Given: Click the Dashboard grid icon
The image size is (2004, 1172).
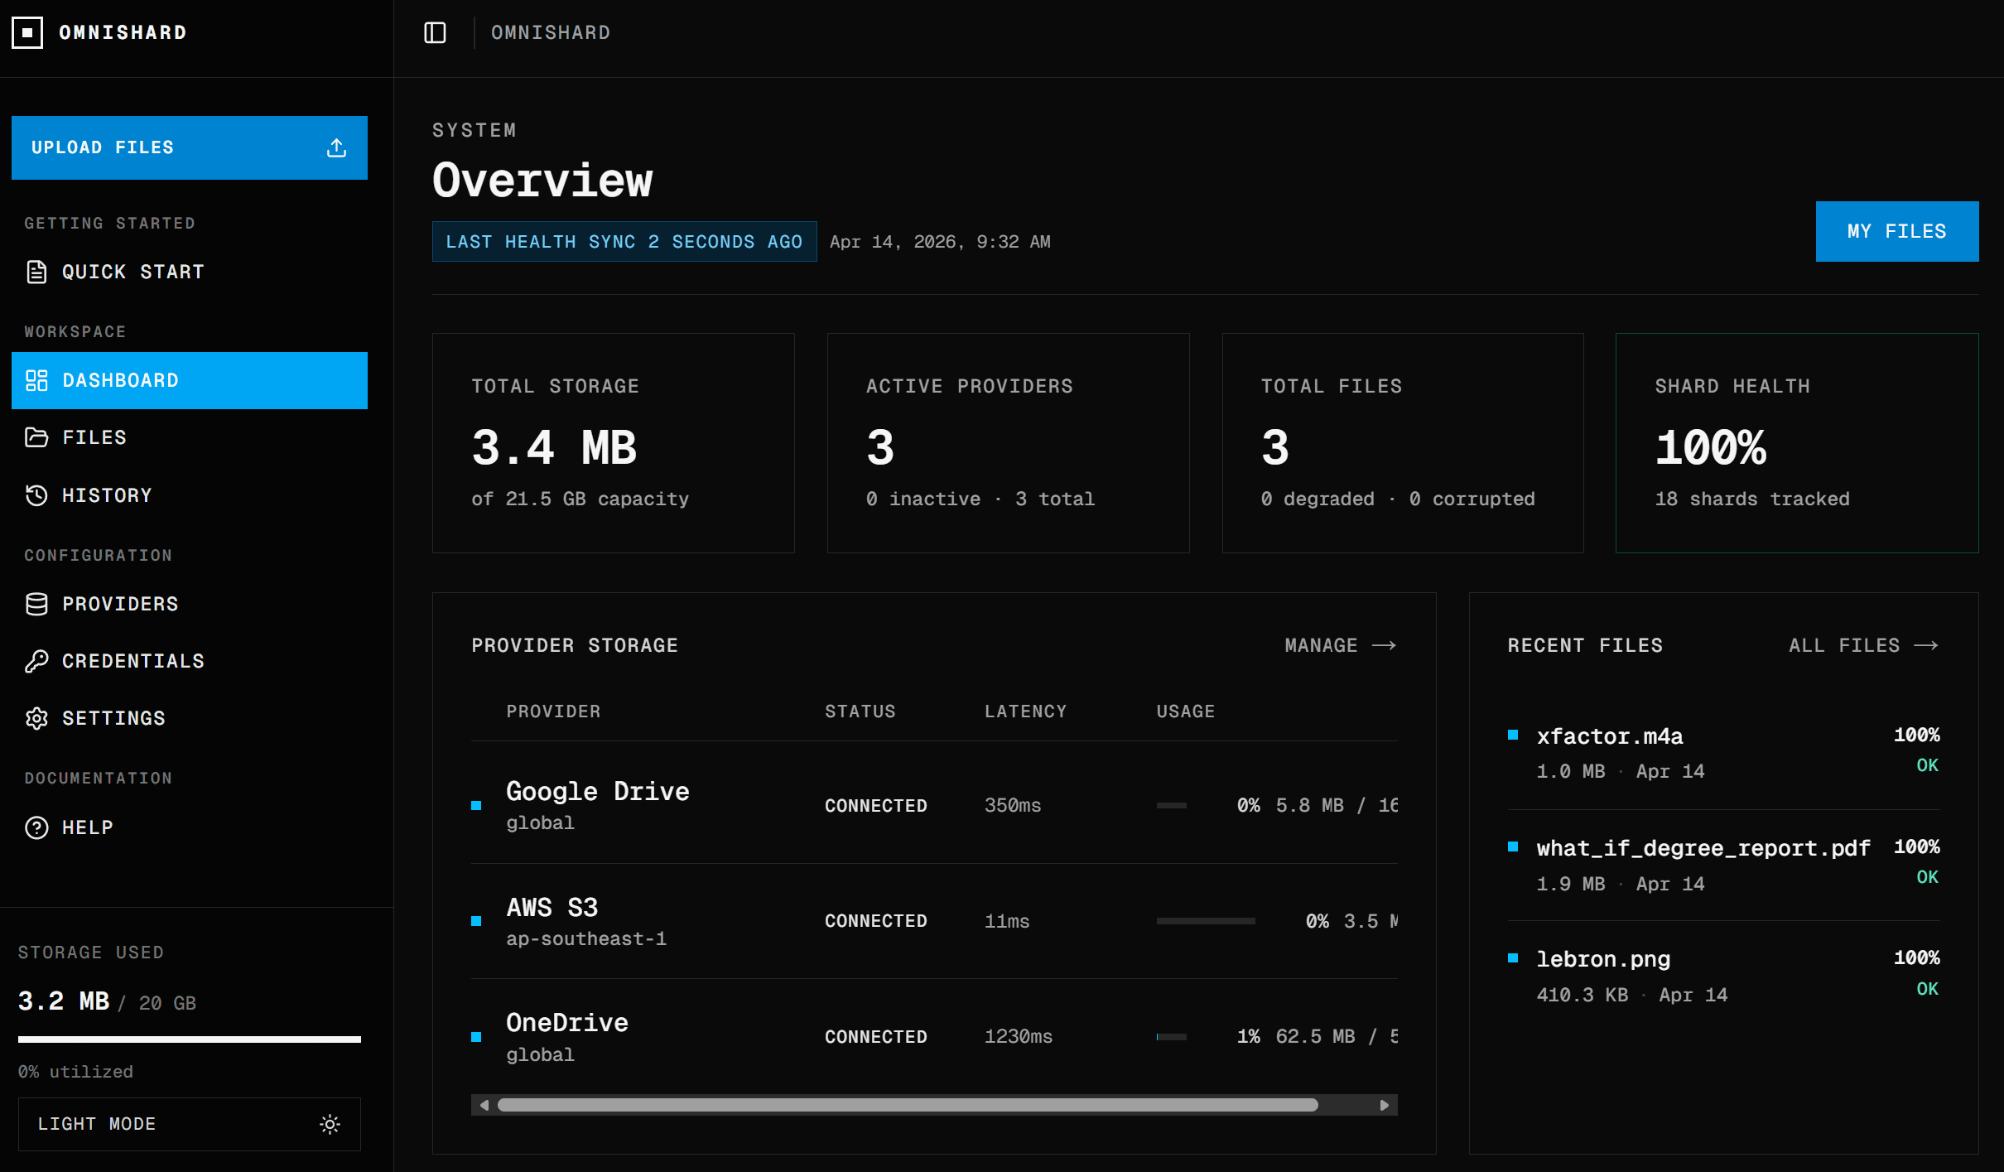Looking at the screenshot, I should click(x=36, y=380).
